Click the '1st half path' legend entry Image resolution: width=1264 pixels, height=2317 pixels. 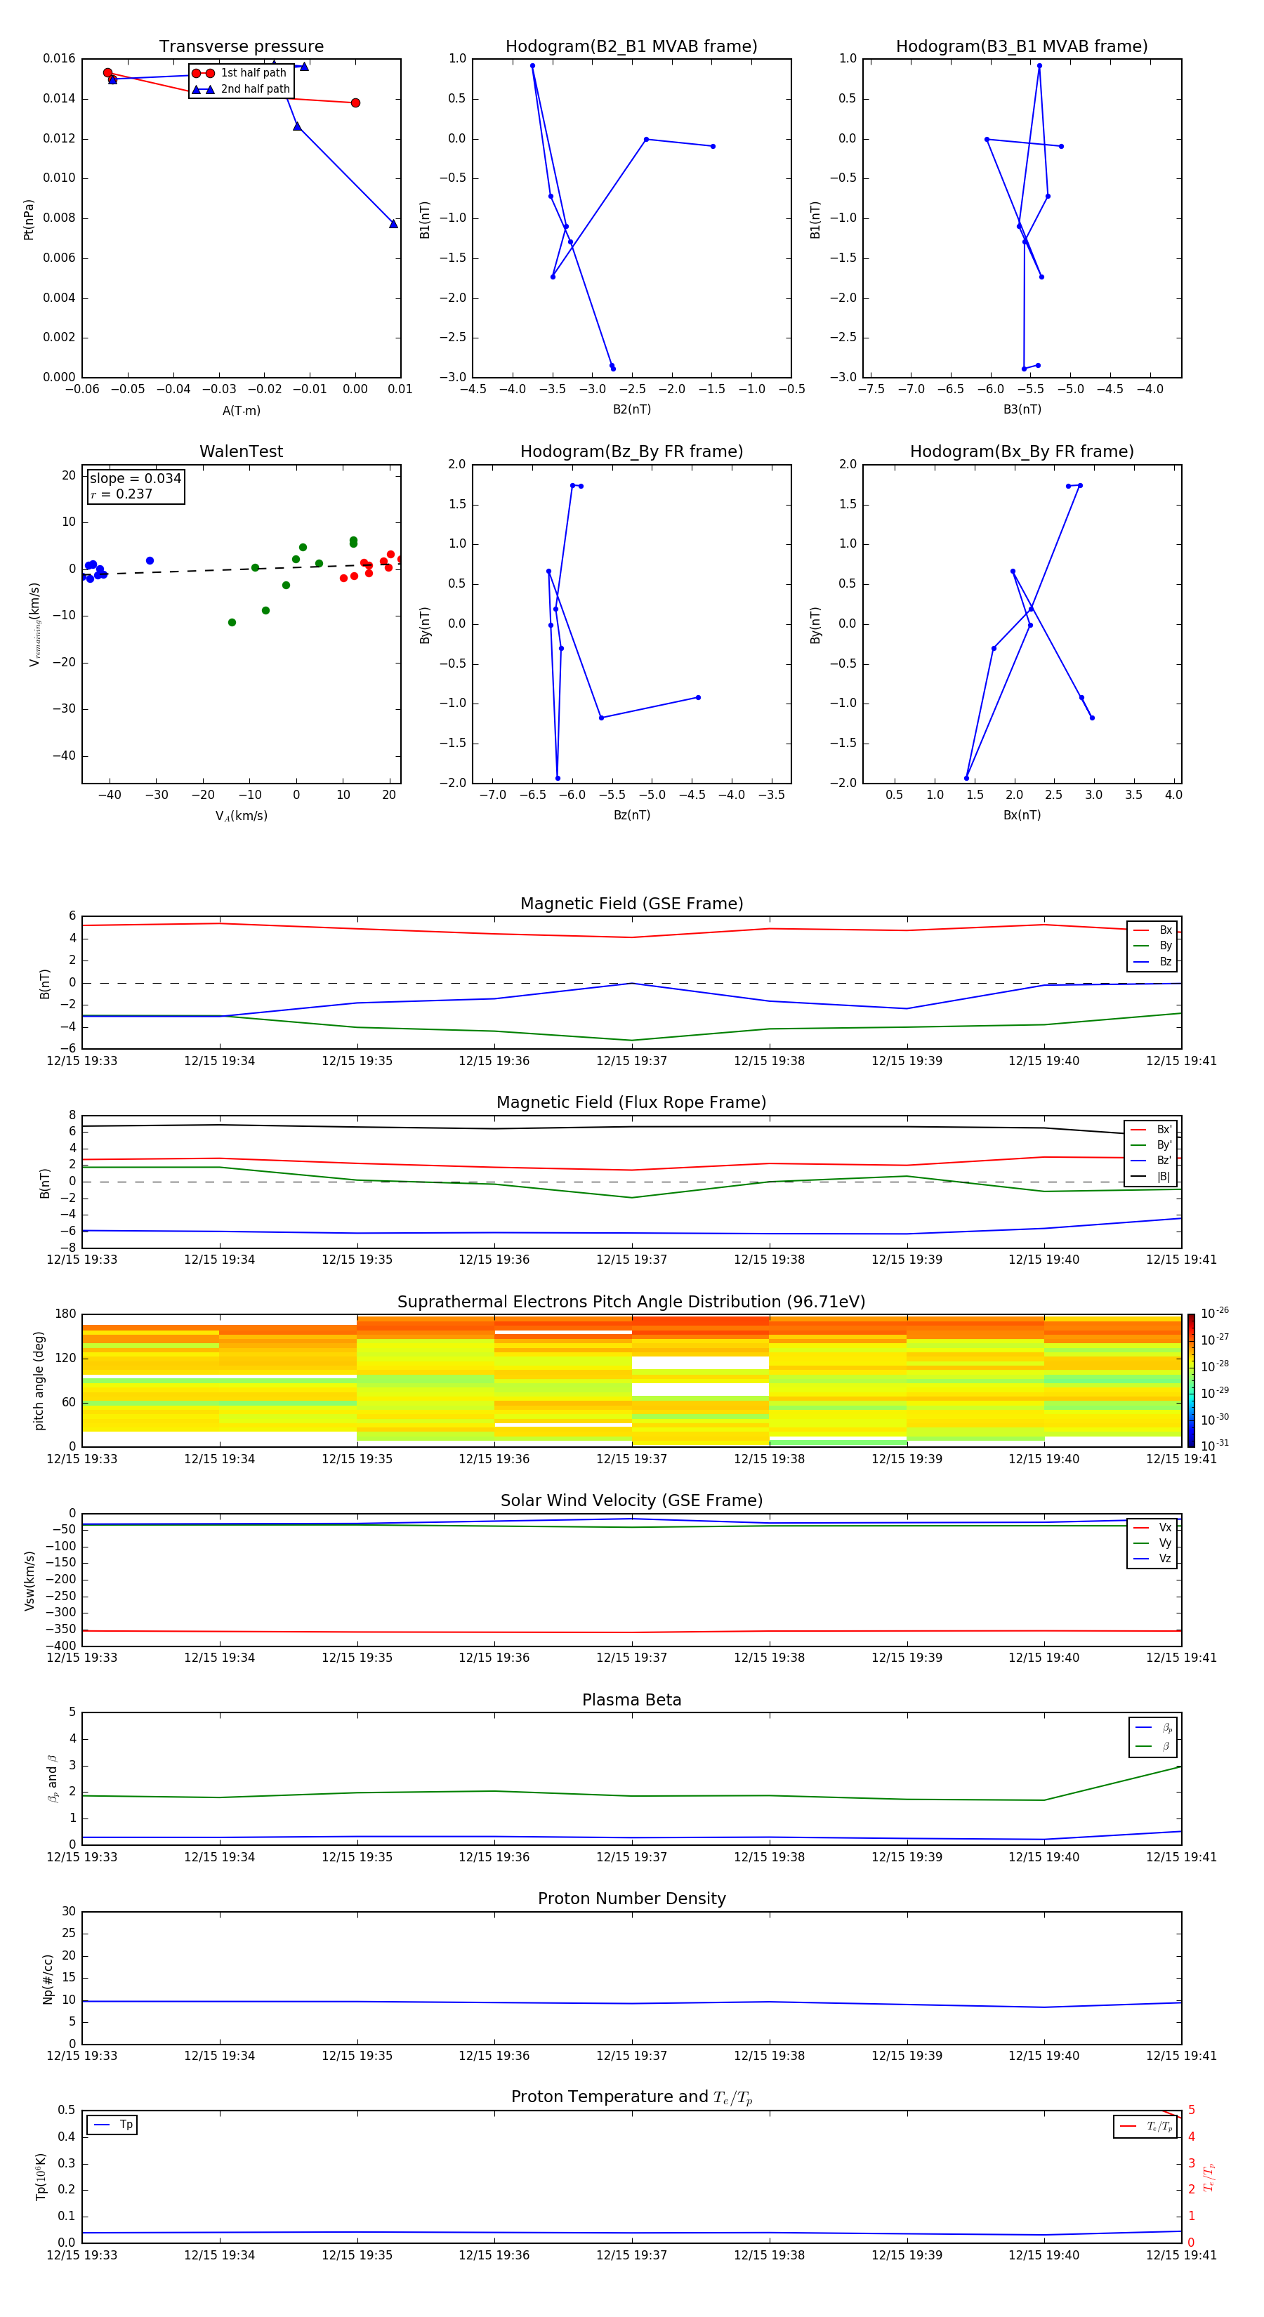pyautogui.click(x=239, y=73)
